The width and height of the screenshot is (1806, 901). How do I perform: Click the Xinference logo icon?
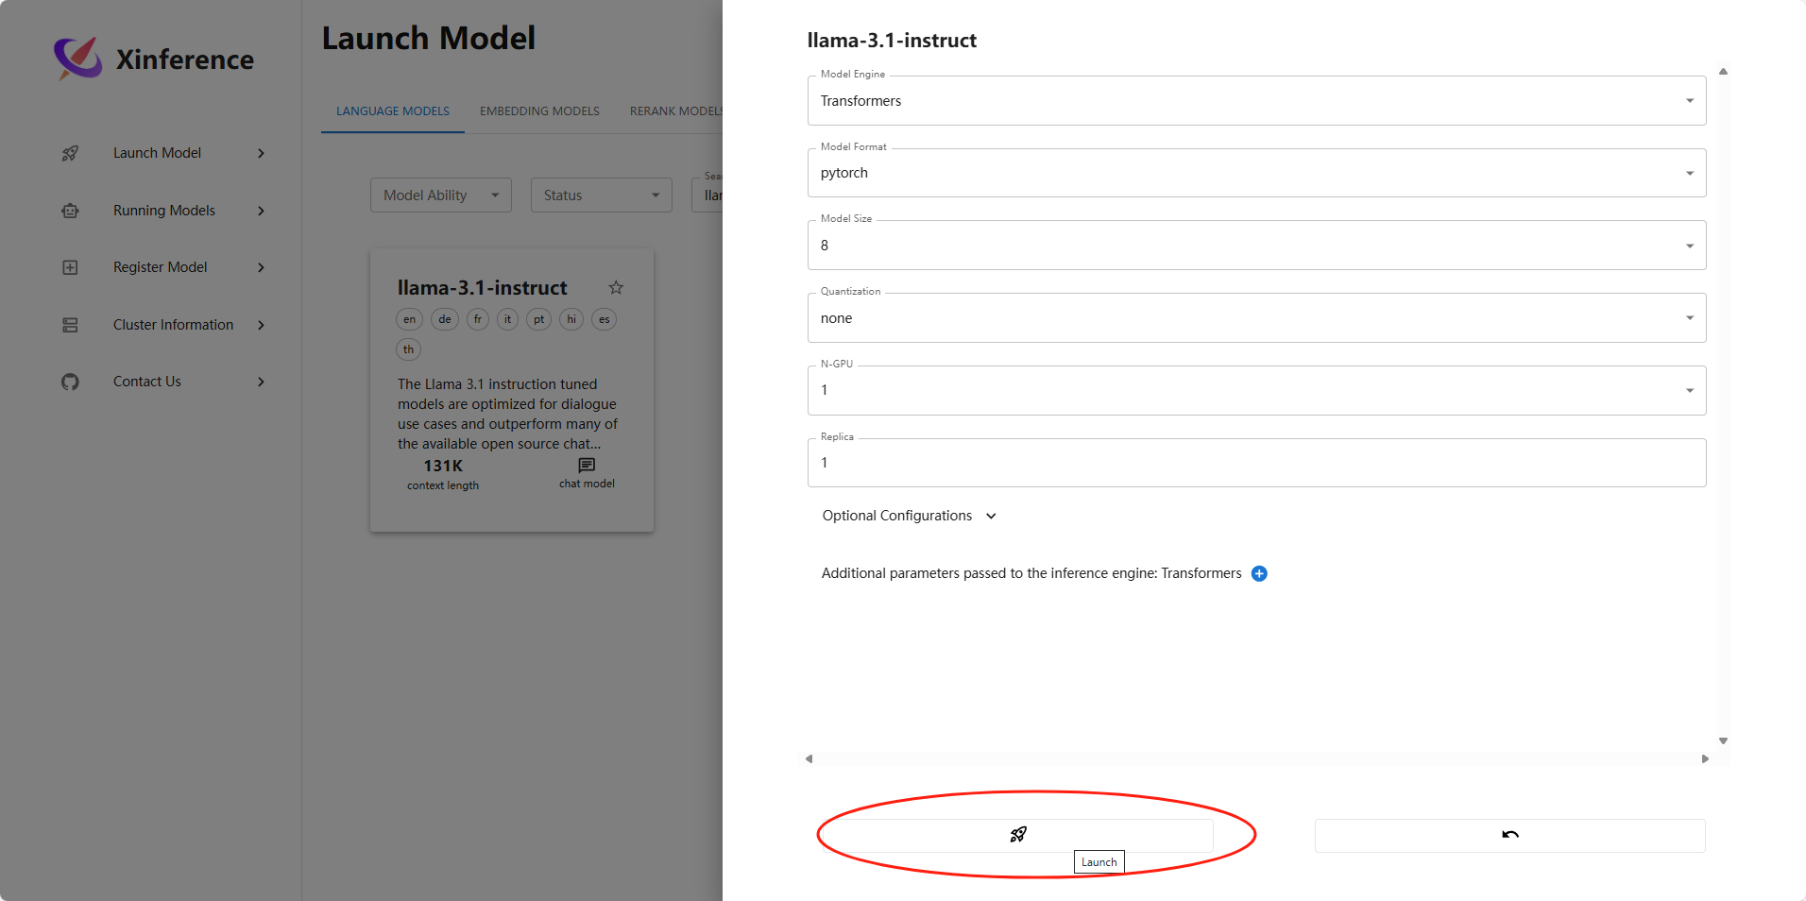(x=77, y=59)
